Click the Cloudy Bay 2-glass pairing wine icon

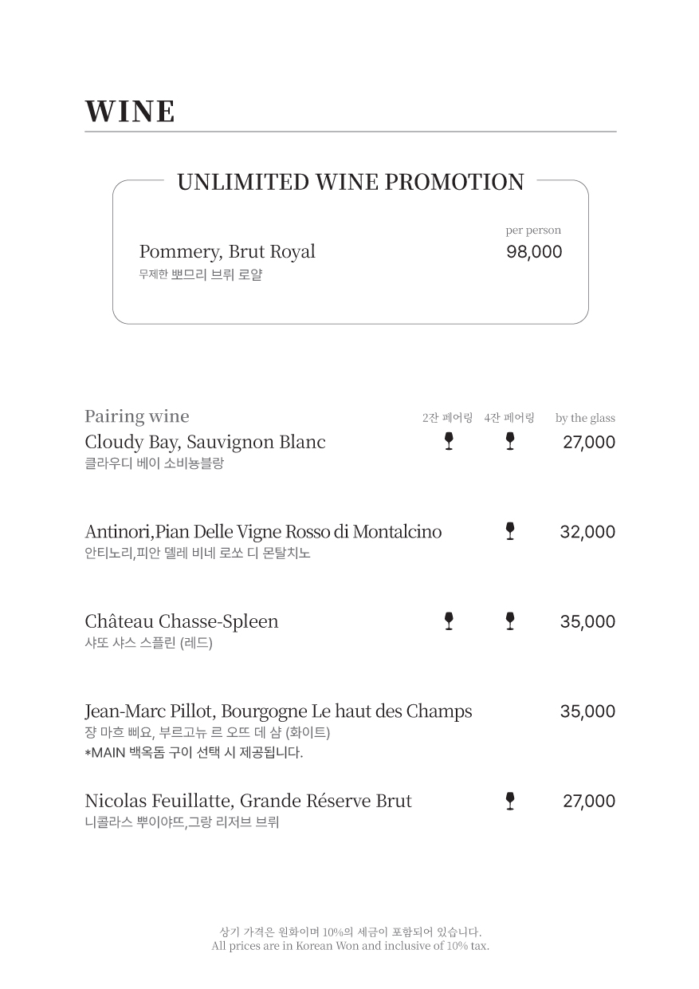pyautogui.click(x=449, y=441)
